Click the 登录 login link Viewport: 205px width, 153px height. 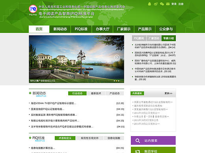[174, 4]
